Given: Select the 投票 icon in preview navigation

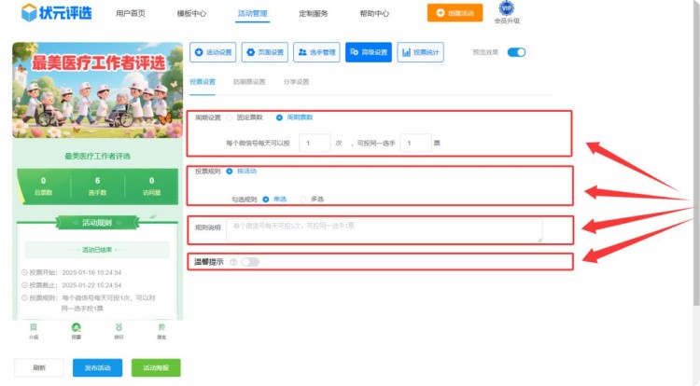Looking at the screenshot, I should coord(77,328).
